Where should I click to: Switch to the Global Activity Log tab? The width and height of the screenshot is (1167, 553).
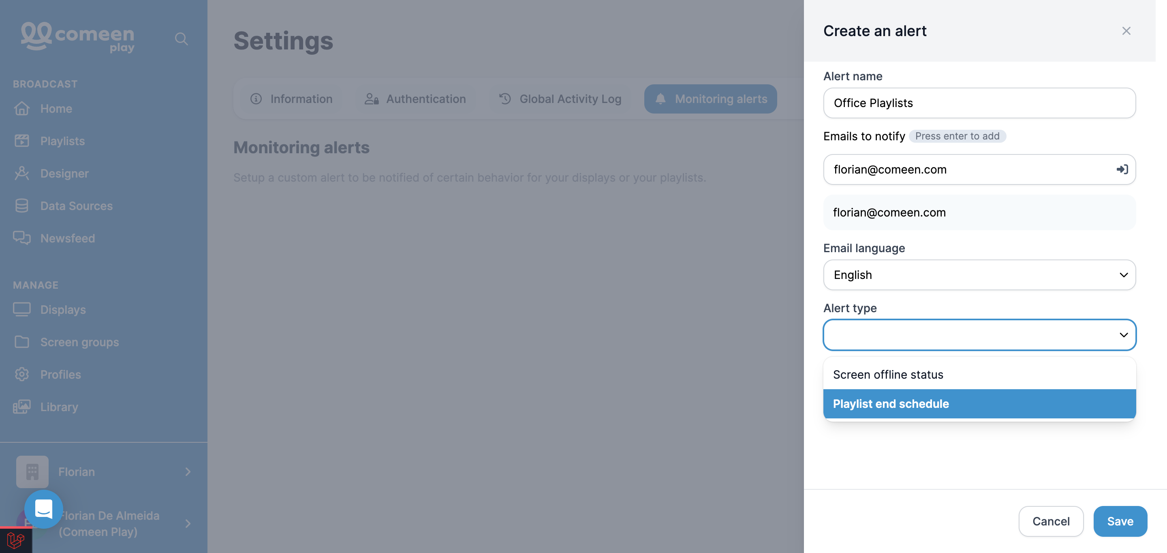coord(560,99)
